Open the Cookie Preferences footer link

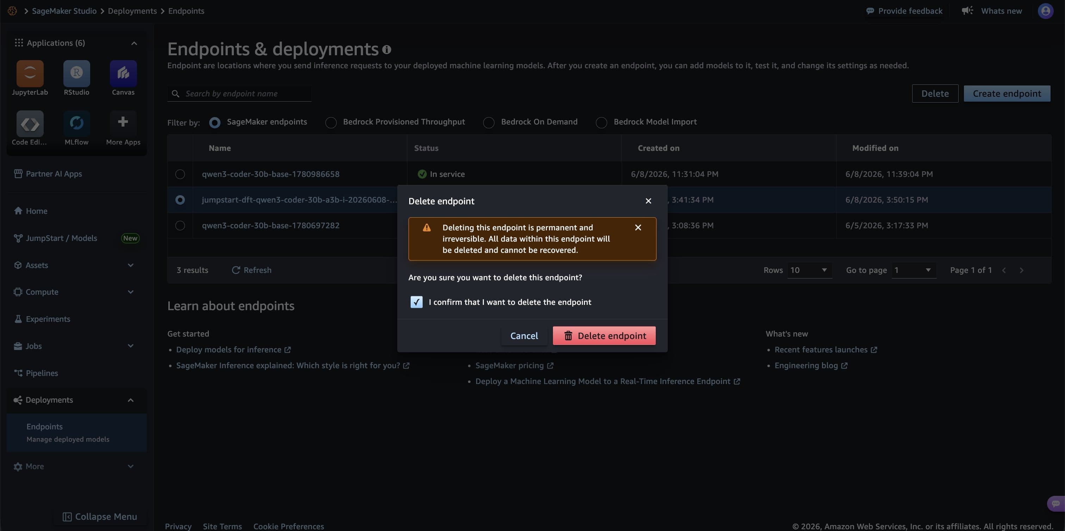(x=288, y=526)
